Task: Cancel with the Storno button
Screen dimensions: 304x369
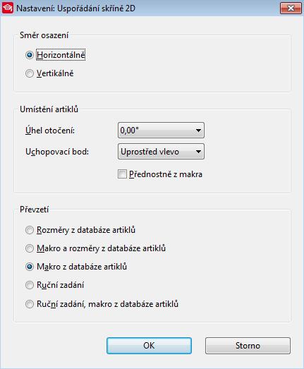Action: (248, 346)
